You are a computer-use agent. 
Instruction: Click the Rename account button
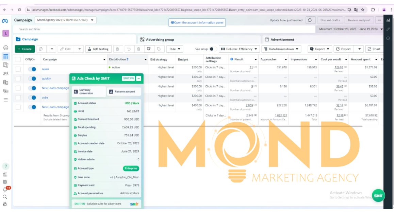click(124, 92)
